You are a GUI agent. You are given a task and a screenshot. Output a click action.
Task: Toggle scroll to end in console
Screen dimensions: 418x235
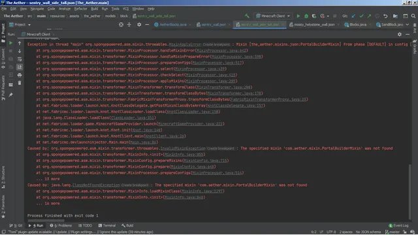20,67
